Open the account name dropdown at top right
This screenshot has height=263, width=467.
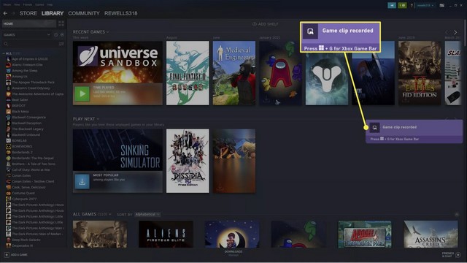(425, 5)
